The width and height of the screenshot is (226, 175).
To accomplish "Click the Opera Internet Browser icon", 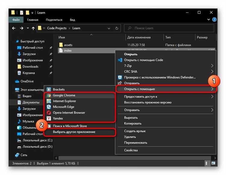I will coord(49,113).
